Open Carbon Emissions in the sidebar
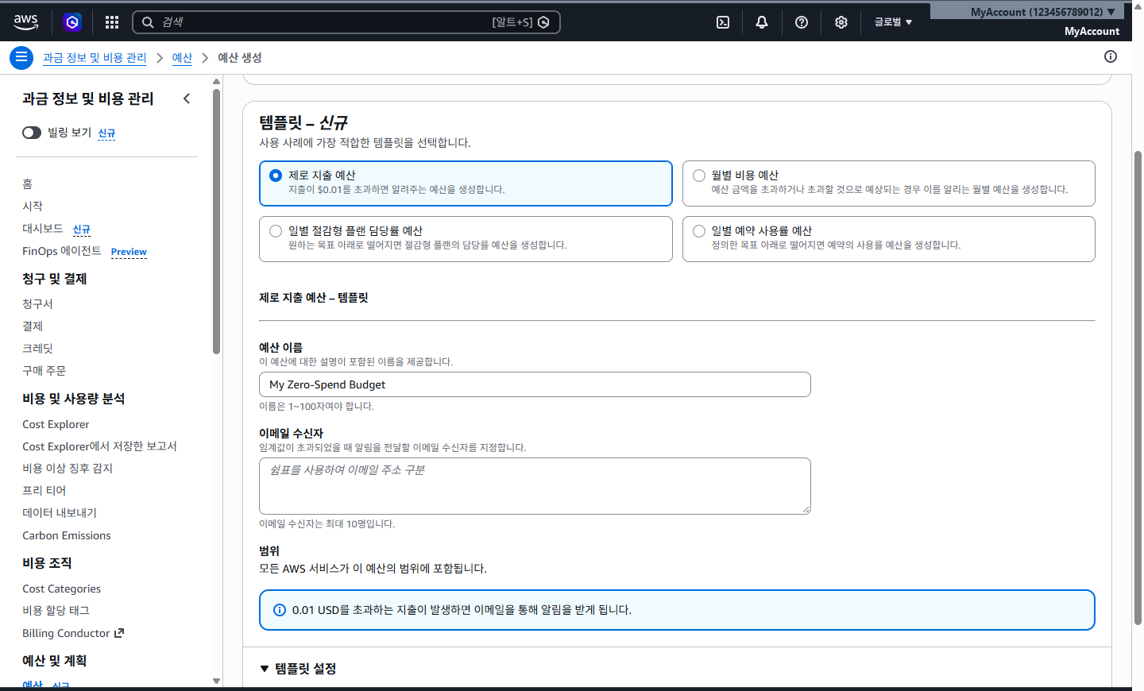 (67, 535)
